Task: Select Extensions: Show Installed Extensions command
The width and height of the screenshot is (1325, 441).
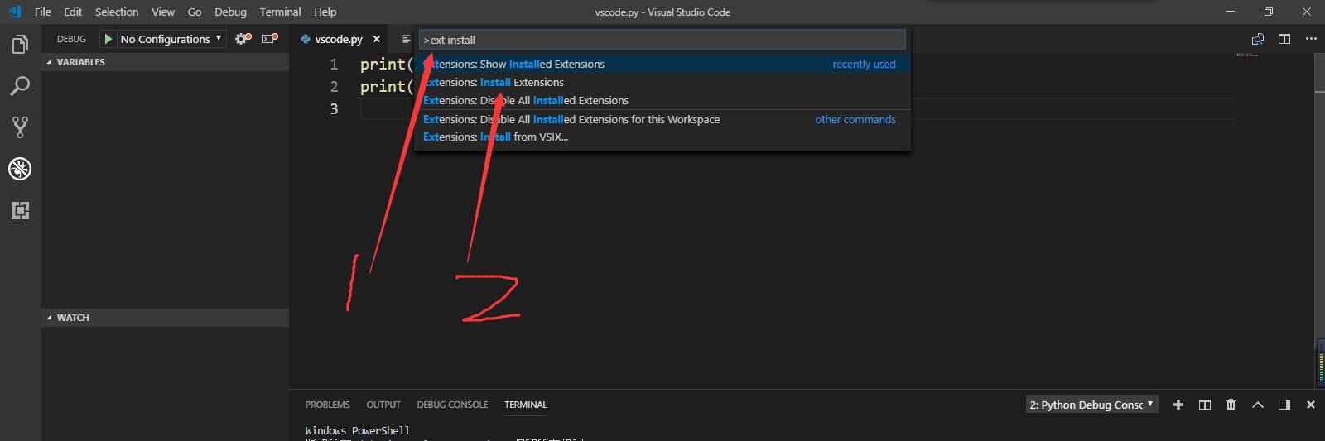Action: coord(662,64)
